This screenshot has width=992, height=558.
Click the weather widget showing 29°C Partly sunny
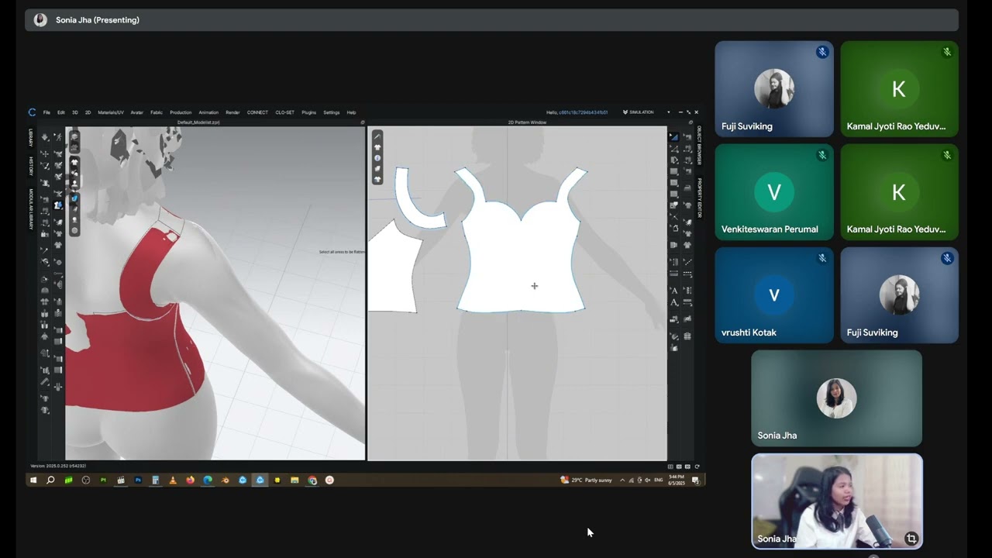(x=586, y=480)
